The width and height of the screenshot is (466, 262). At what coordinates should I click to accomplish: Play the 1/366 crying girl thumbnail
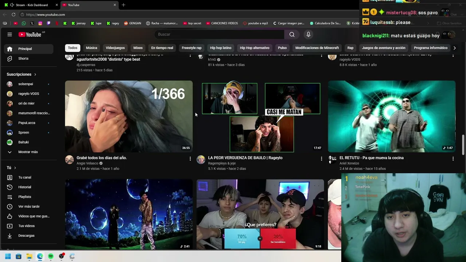coord(129,116)
